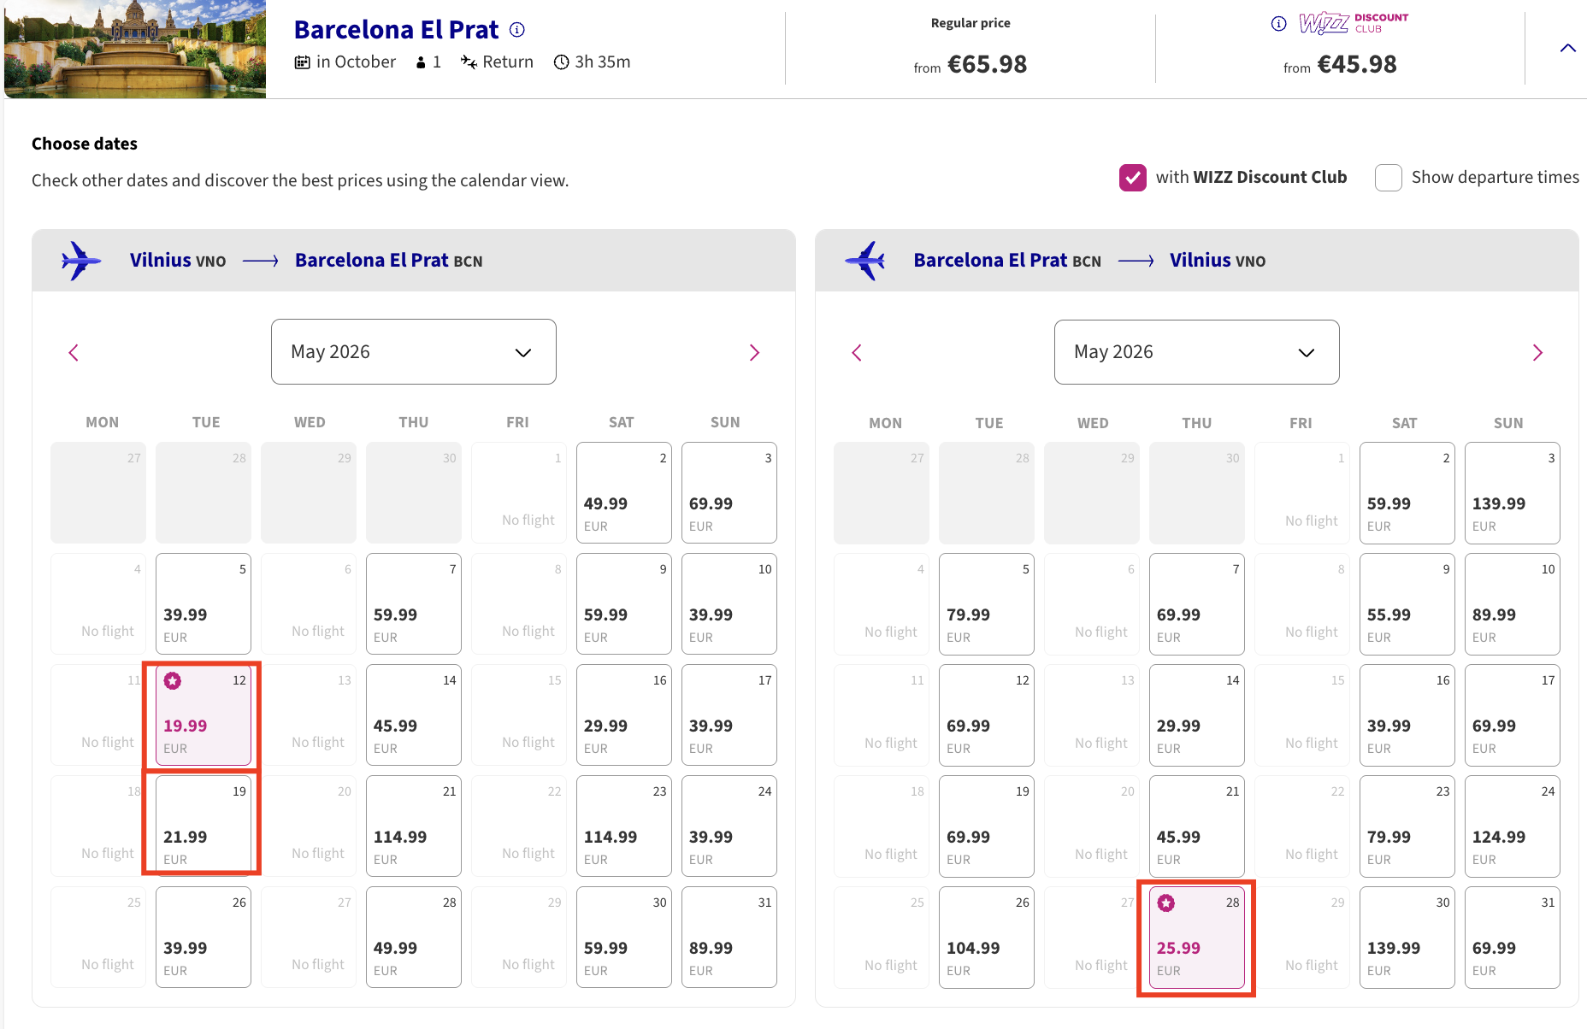Go to next month in return calendar
The image size is (1587, 1029).
click(x=1537, y=353)
